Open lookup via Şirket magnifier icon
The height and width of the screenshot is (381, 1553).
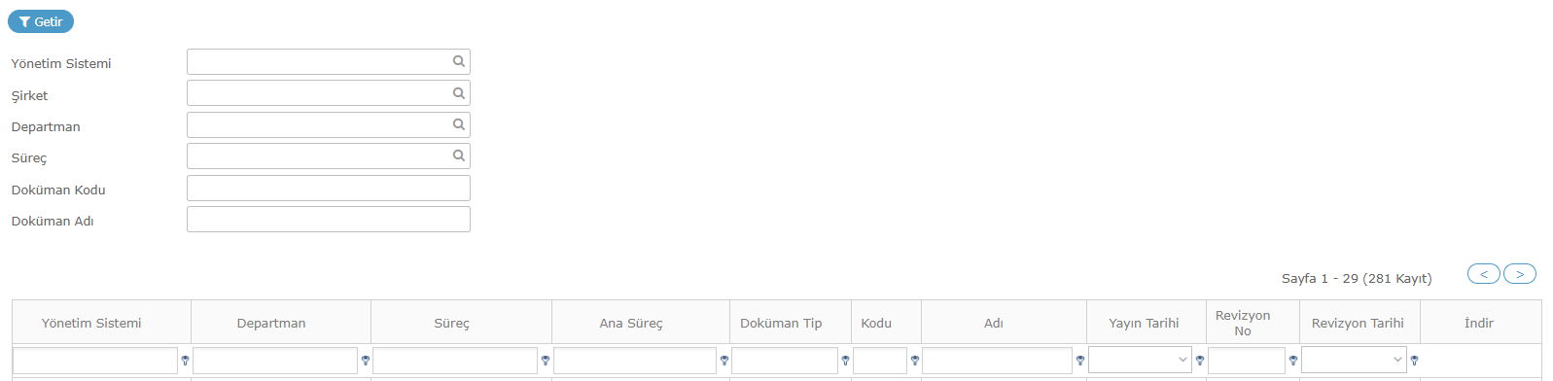coord(458,93)
